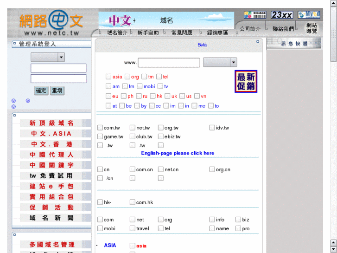Viewport: 337px width, 253px height.
Task: Expand the domain extension dropdown beside www field
Action: (220, 62)
